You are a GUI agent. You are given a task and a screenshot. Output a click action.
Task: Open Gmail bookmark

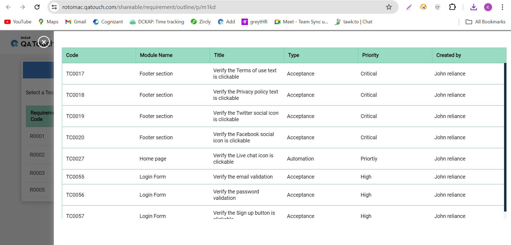(x=75, y=22)
